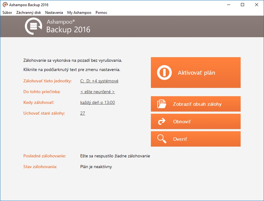Open the Nastavenia menu
264x201 pixels.
click(54, 13)
